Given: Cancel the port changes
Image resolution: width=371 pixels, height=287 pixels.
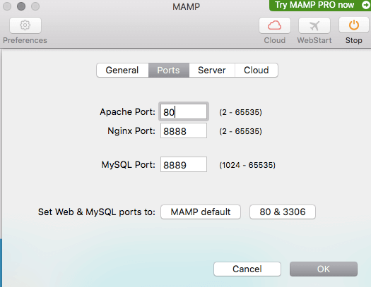Looking at the screenshot, I should 247,269.
